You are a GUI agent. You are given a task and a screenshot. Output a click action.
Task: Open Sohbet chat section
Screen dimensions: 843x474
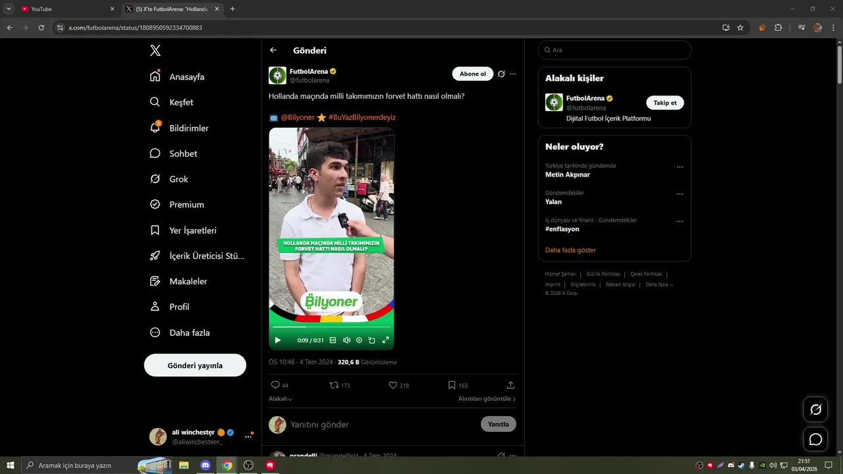tap(173, 153)
